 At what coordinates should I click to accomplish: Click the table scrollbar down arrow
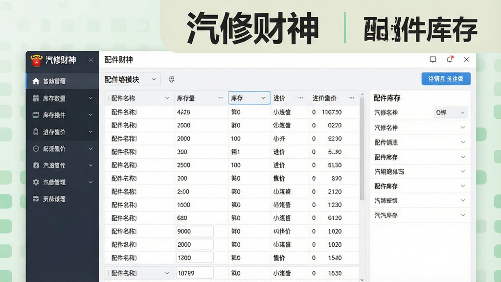pyautogui.click(x=362, y=280)
